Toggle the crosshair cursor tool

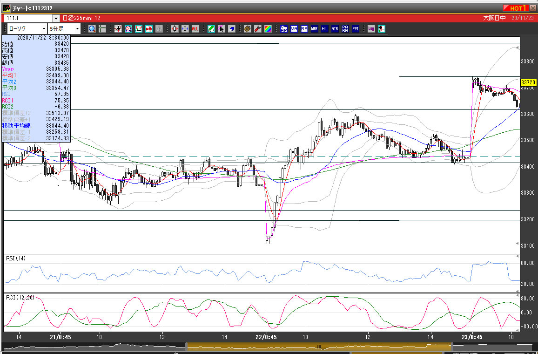coord(102,29)
